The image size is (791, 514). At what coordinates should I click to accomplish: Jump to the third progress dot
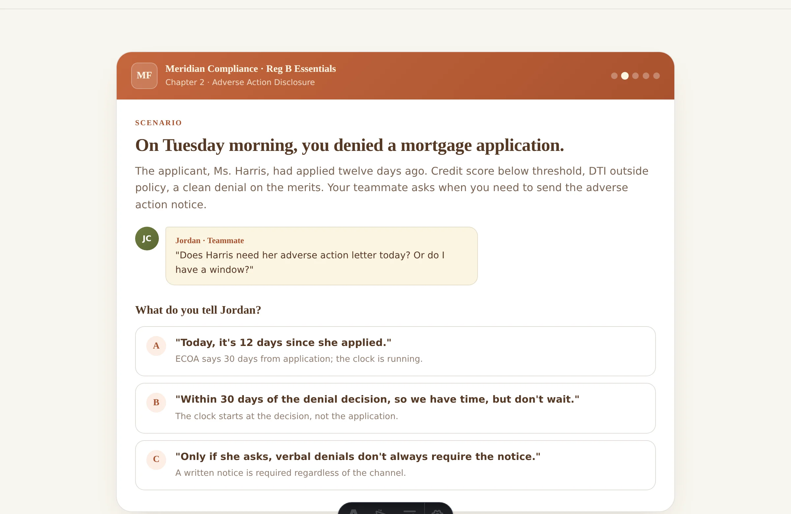635,76
